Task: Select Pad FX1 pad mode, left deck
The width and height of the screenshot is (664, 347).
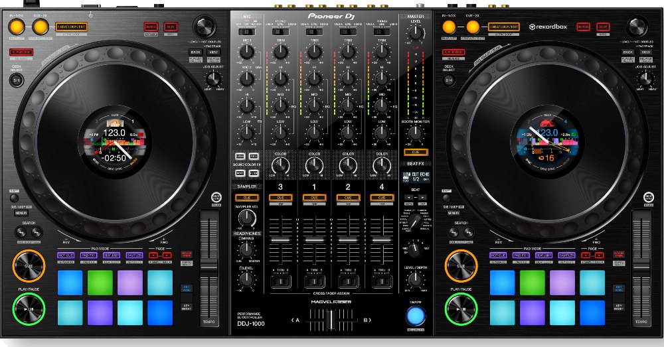Action: coord(89,255)
